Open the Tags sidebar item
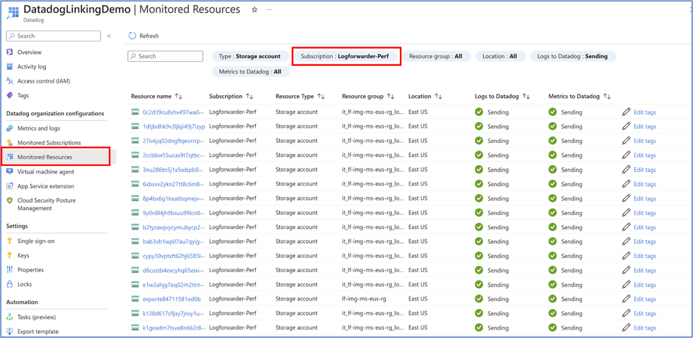The width and height of the screenshot is (693, 338). click(x=23, y=96)
